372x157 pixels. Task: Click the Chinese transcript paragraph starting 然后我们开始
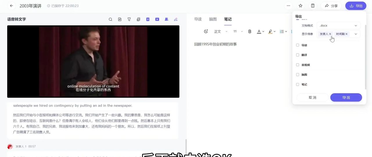point(92,123)
